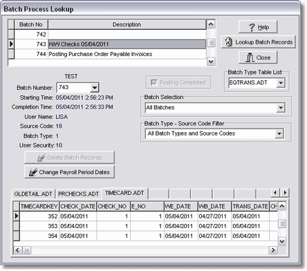Click the Description column header
This screenshot has height=271, width=307.
pos(127,24)
